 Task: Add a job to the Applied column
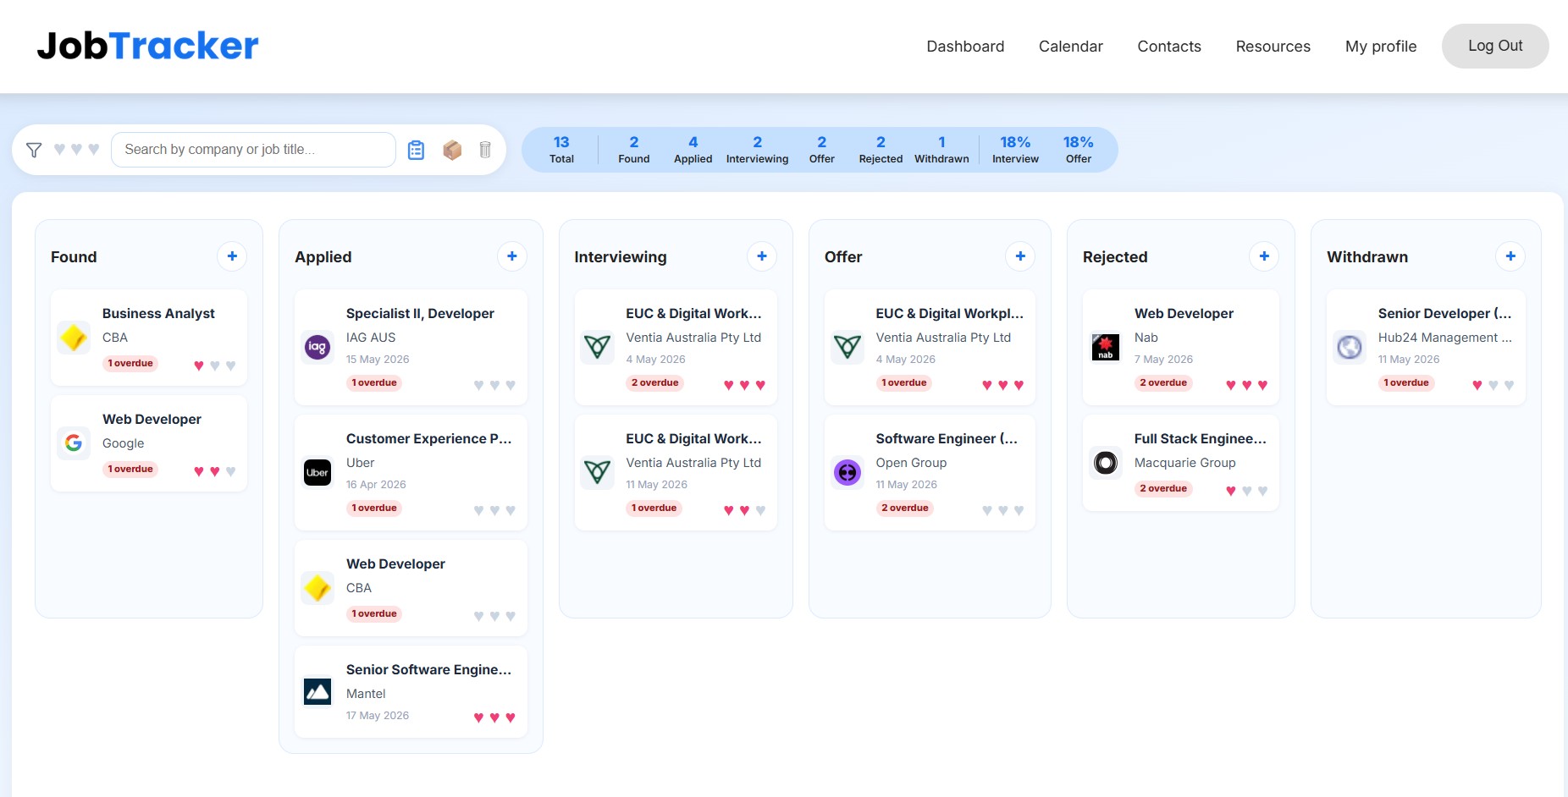click(x=512, y=256)
